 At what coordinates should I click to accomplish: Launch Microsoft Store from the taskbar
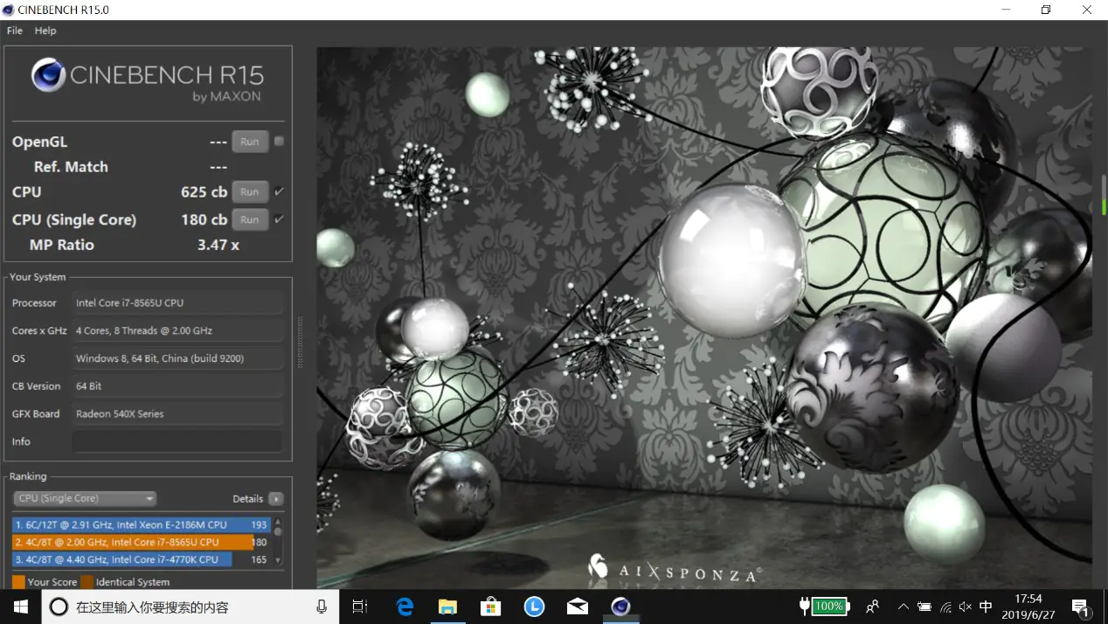[491, 607]
